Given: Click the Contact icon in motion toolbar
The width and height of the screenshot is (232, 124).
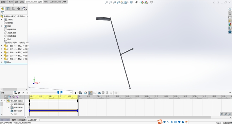Looking at the screenshot, I should [x=107, y=93].
